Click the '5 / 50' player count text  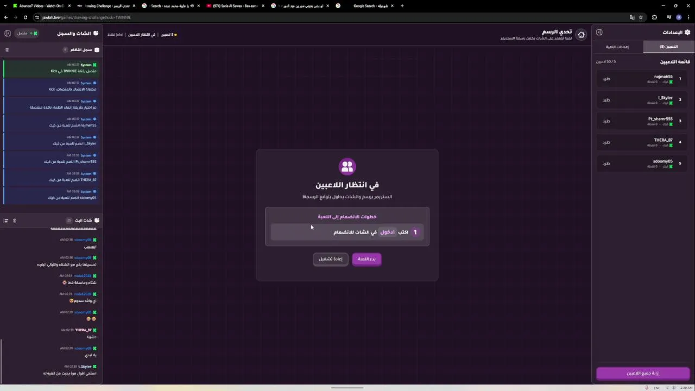pyautogui.click(x=606, y=61)
